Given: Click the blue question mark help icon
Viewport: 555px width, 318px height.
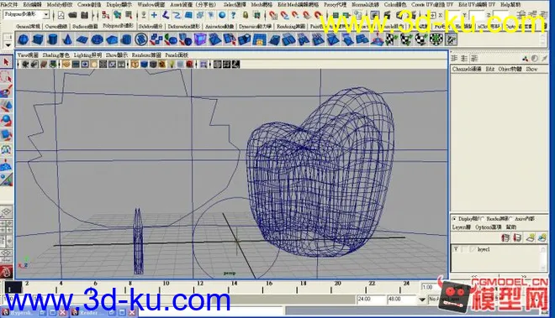Looking at the screenshot, I should (233, 15).
